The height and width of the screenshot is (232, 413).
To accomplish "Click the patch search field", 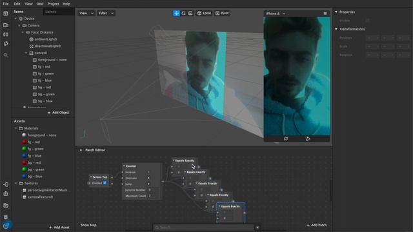I will [203, 227].
